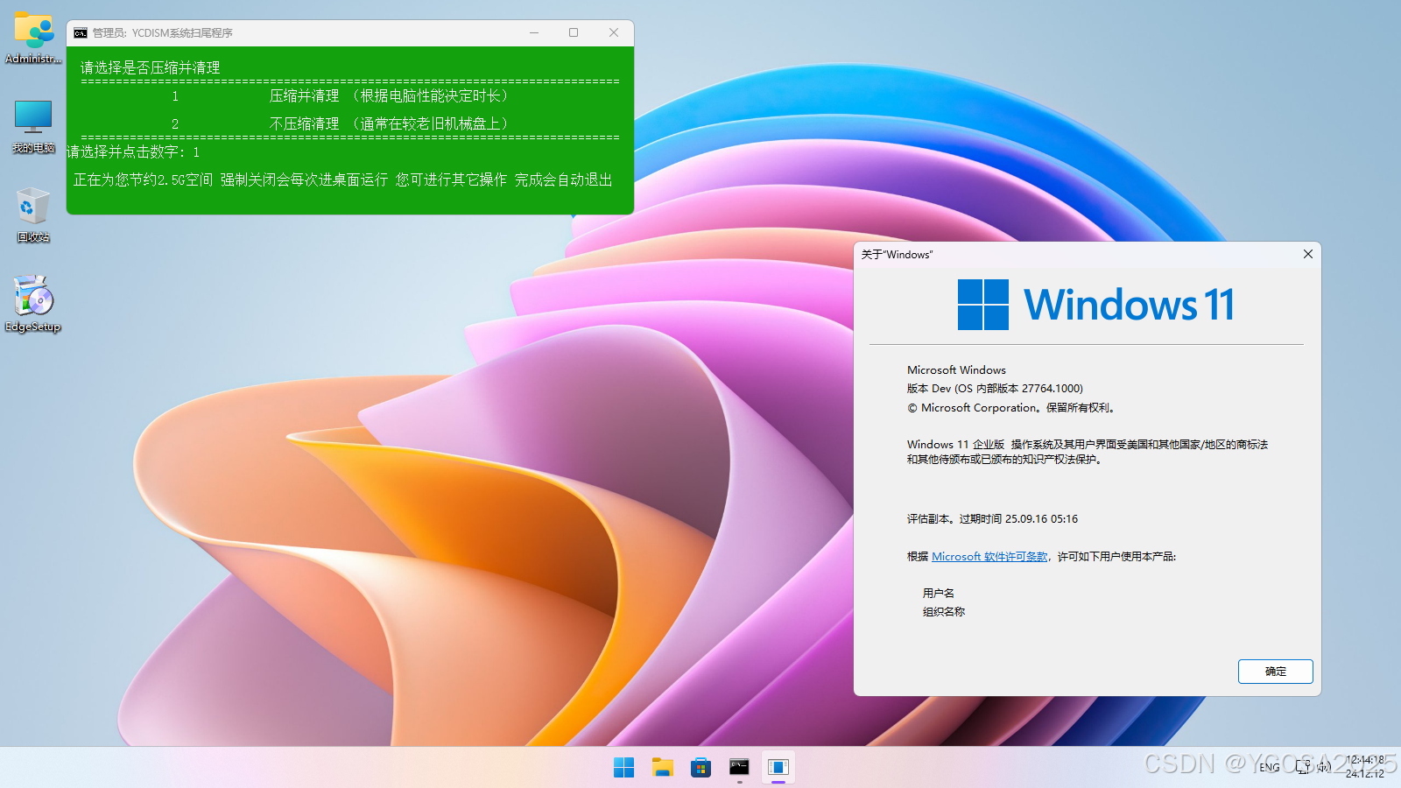
Task: Click the 正在为您节约2.5G空间 status line
Action: pos(343,180)
